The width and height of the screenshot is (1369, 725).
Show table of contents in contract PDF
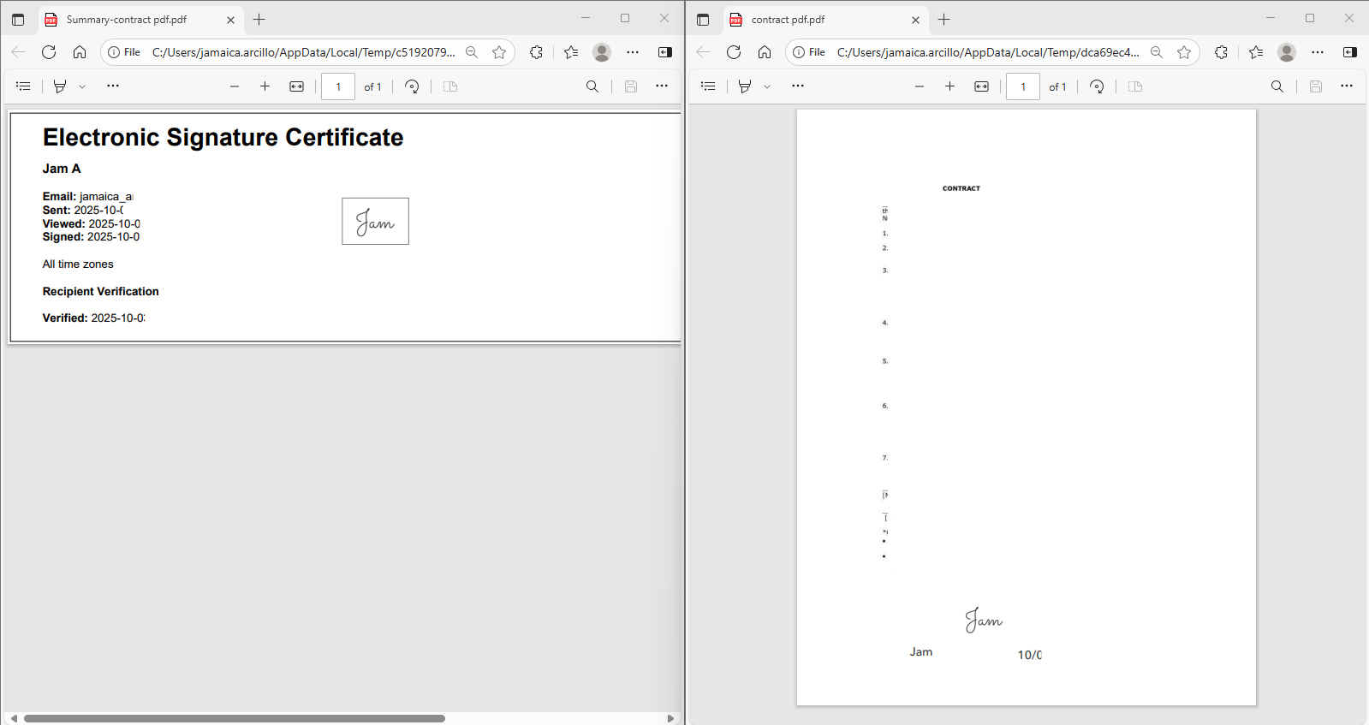tap(708, 86)
